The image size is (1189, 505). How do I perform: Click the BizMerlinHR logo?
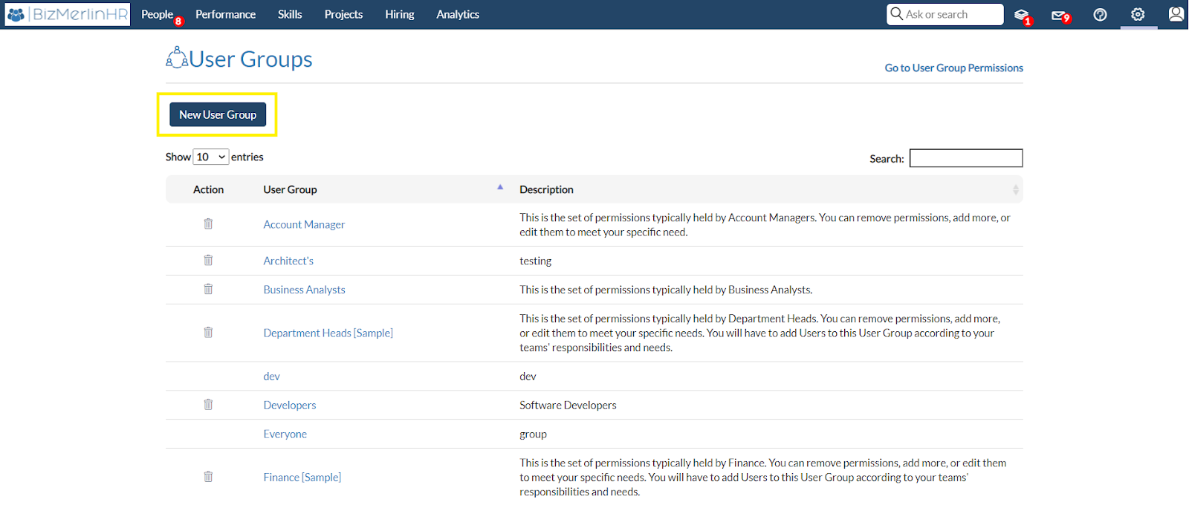pos(68,14)
